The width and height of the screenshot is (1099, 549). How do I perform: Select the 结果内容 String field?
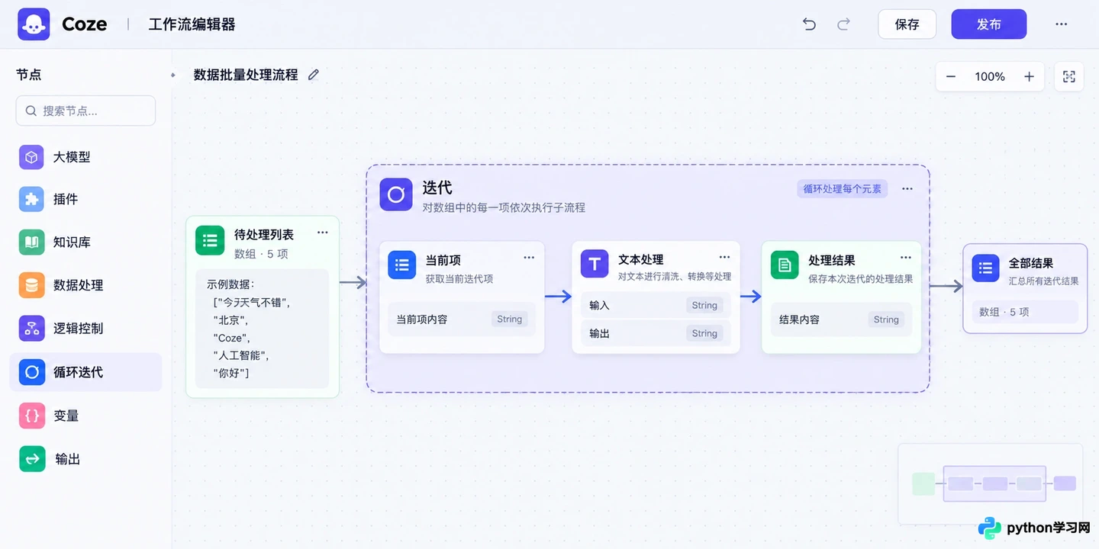point(841,319)
